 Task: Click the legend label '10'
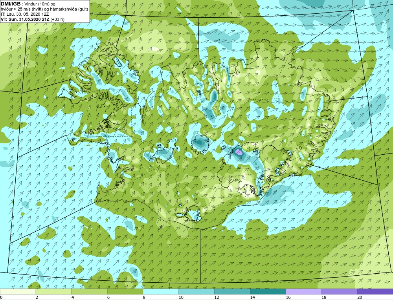181,297
